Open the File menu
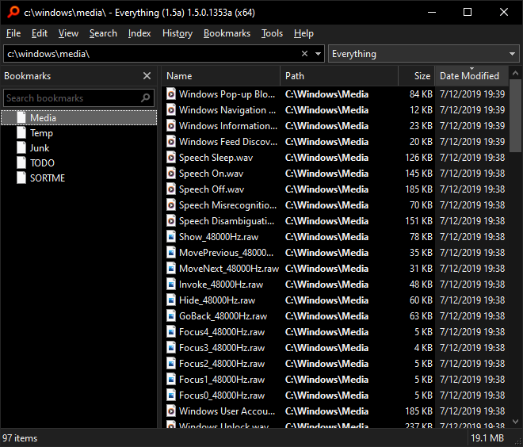 pos(13,33)
